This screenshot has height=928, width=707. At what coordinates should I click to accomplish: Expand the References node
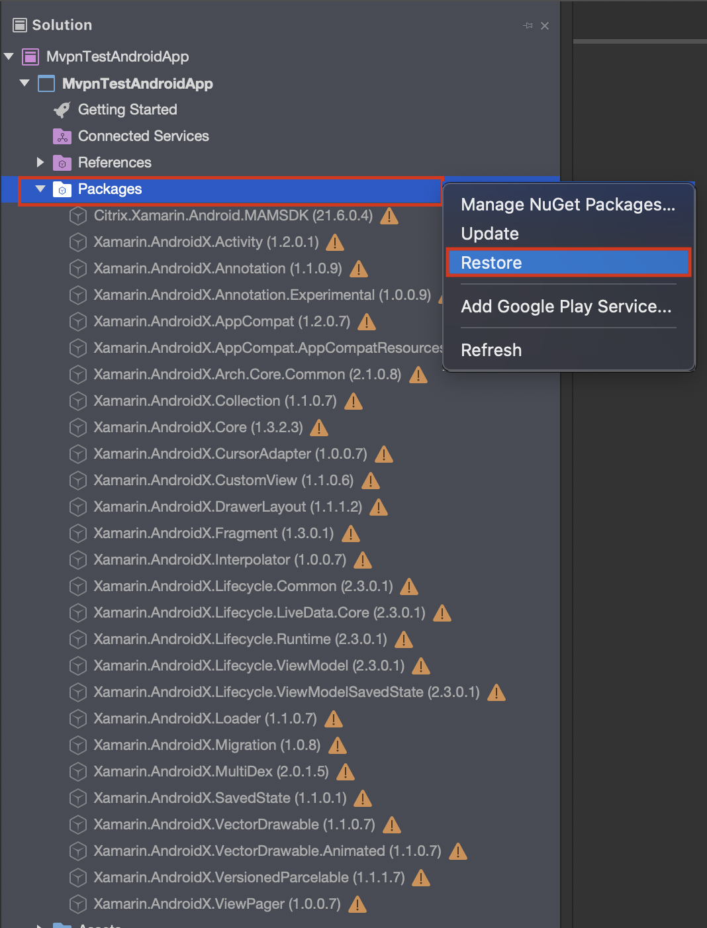coord(40,162)
